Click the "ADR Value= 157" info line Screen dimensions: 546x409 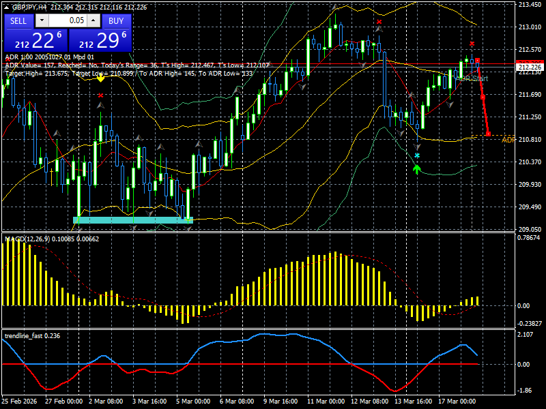[137, 65]
